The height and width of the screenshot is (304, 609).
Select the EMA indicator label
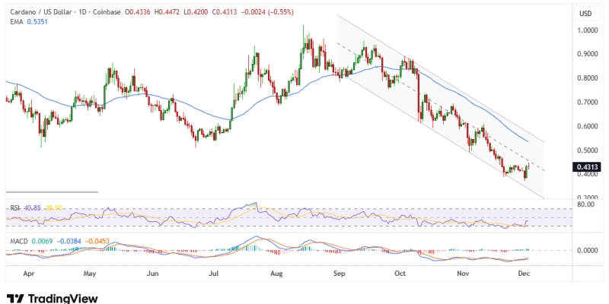click(x=14, y=23)
